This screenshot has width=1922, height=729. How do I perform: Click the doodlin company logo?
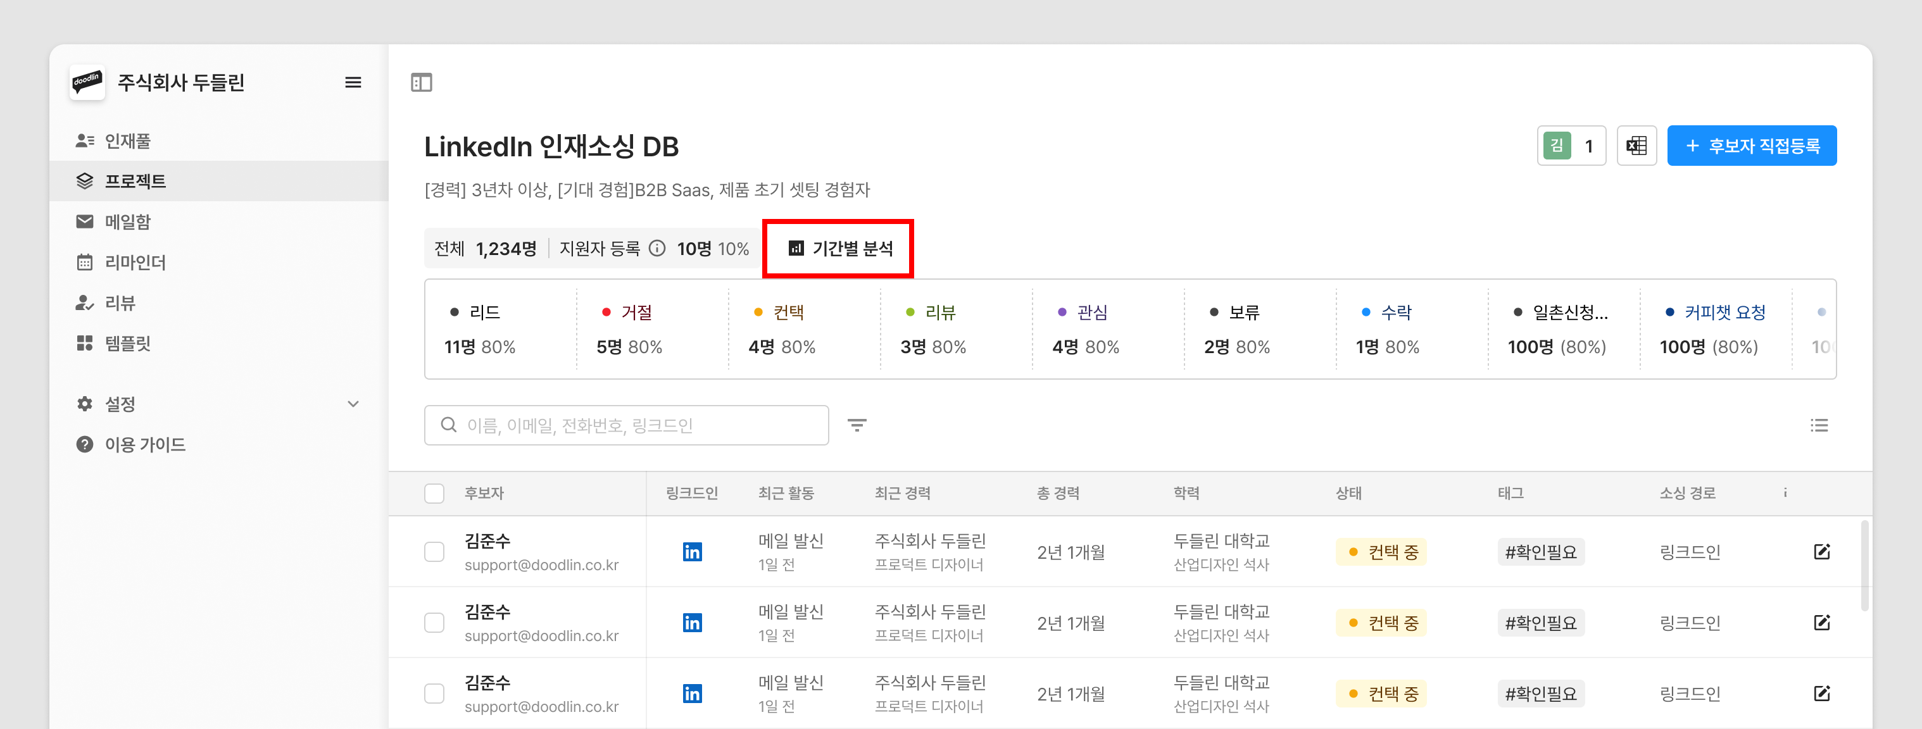pyautogui.click(x=87, y=82)
